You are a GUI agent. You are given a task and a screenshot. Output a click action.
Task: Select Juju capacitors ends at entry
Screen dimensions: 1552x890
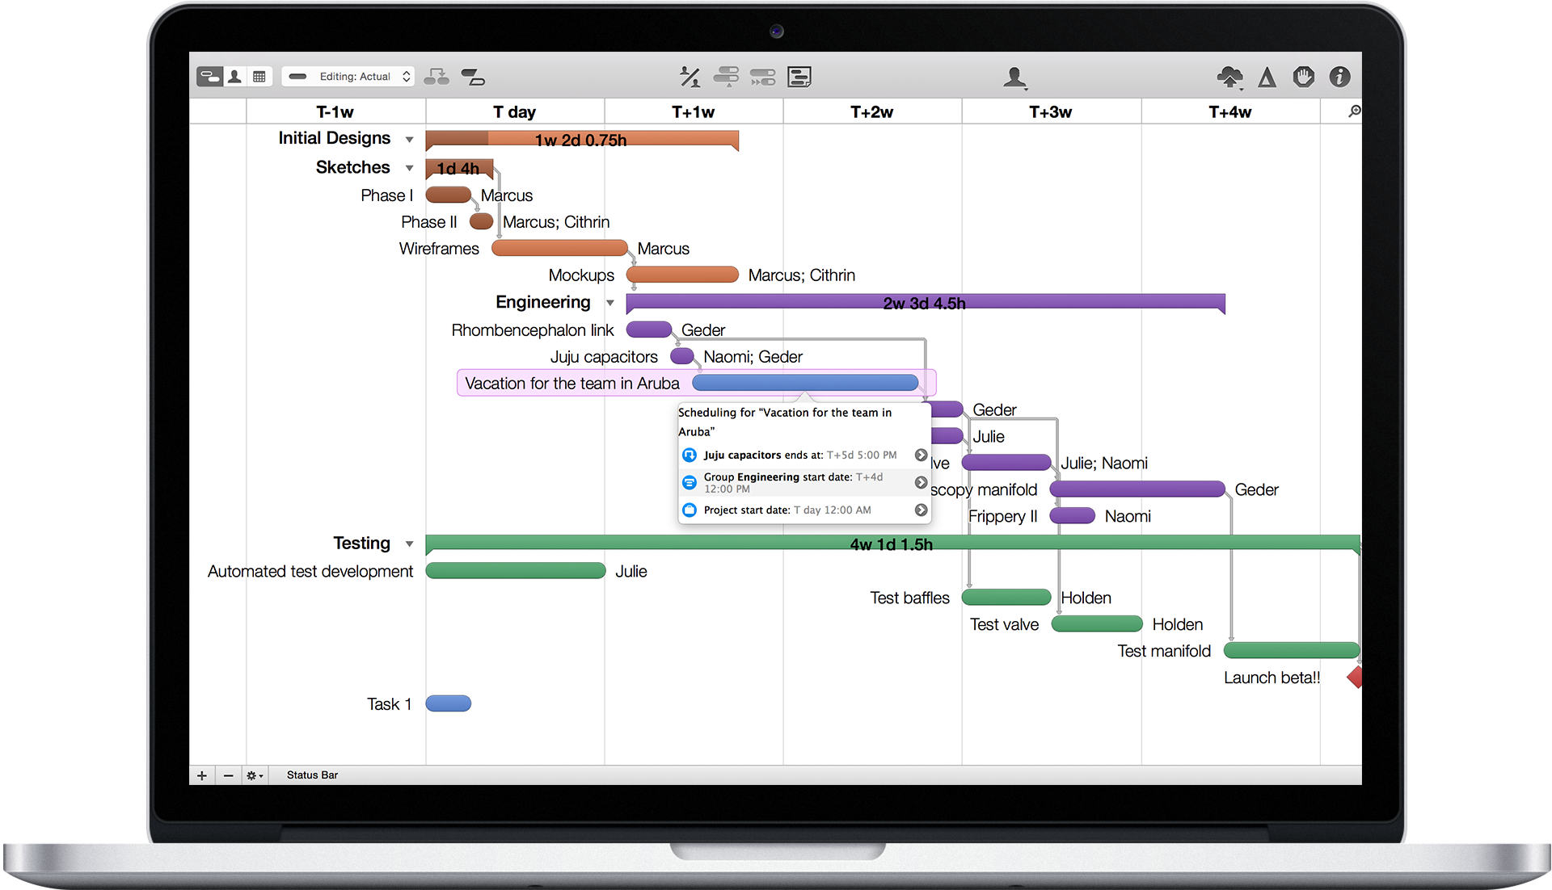[804, 455]
